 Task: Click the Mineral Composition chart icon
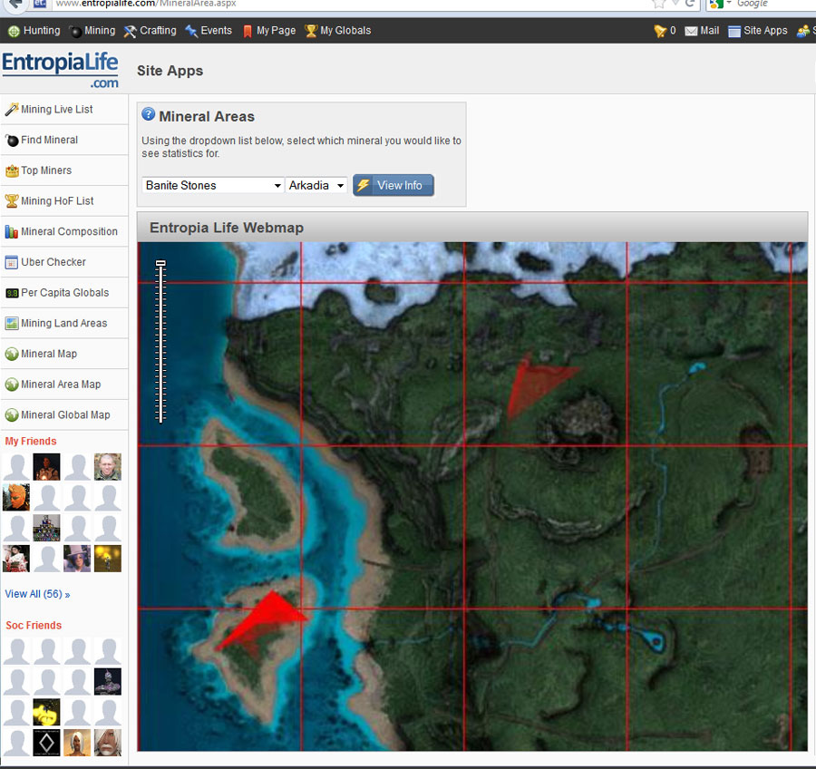pos(12,231)
